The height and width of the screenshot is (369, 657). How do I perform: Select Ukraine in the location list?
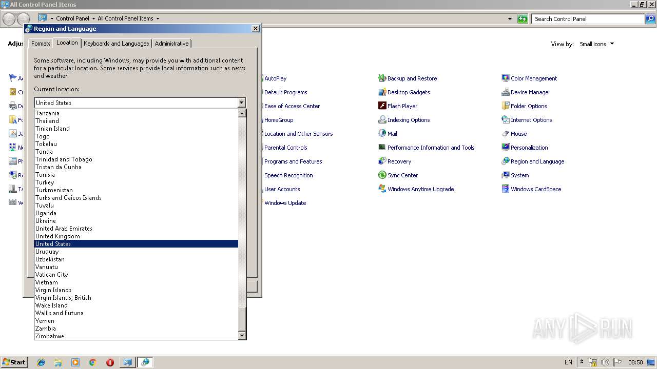coord(136,221)
